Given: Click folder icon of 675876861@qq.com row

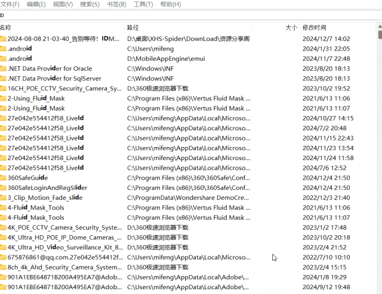Looking at the screenshot, I should pyautogui.click(x=3, y=257).
